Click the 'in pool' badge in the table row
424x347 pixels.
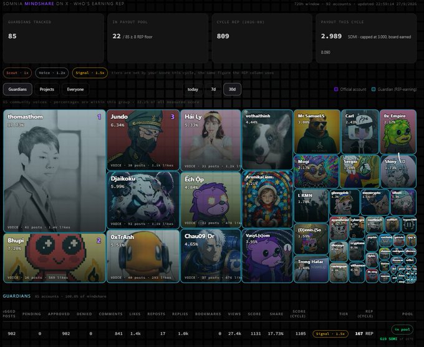pyautogui.click(x=402, y=330)
